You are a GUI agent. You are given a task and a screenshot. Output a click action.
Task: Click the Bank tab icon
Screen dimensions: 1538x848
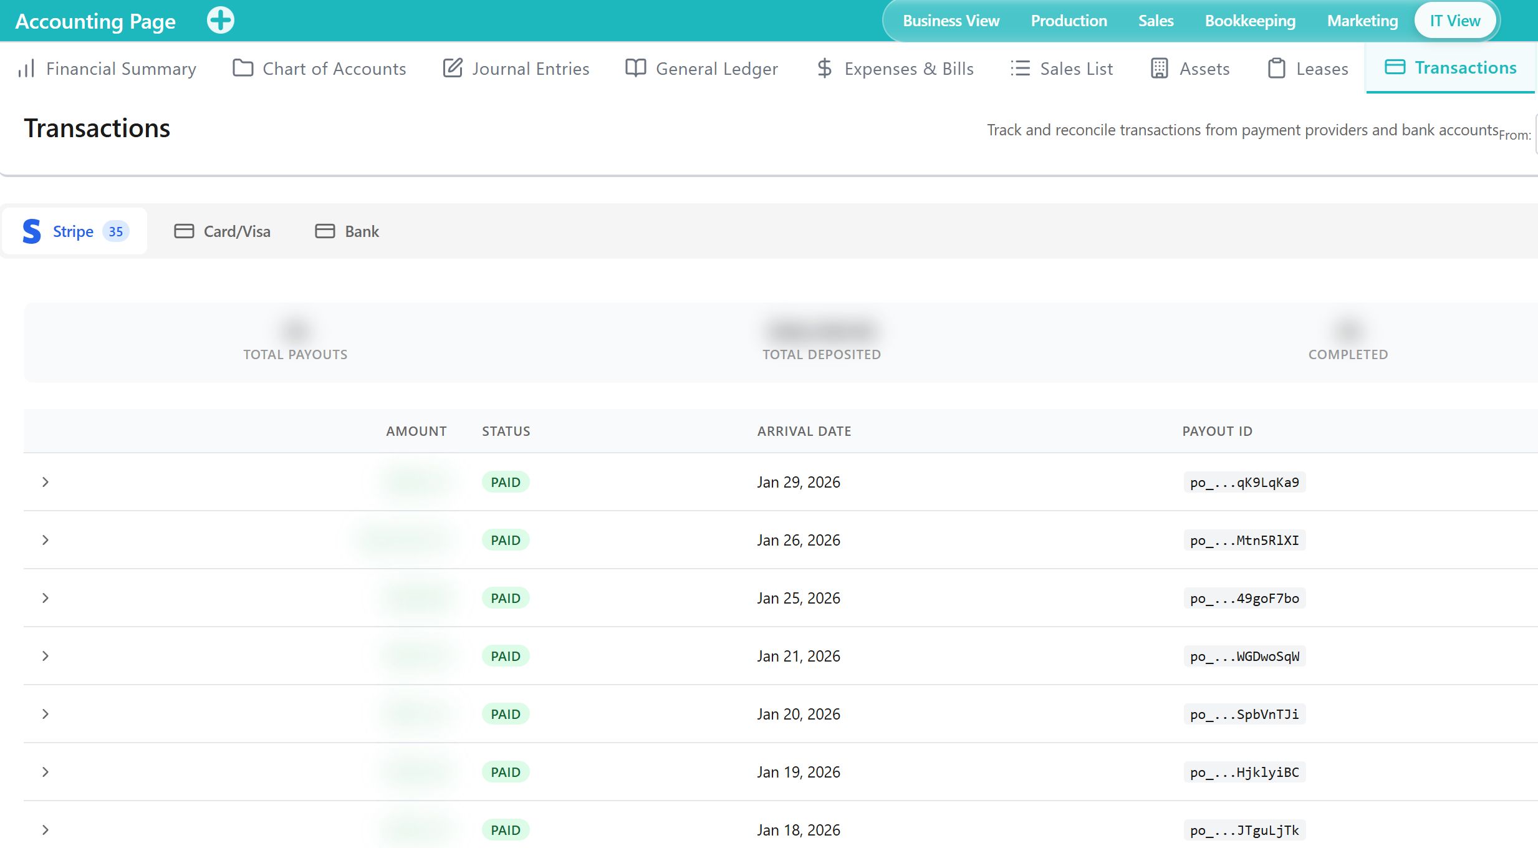click(x=325, y=231)
